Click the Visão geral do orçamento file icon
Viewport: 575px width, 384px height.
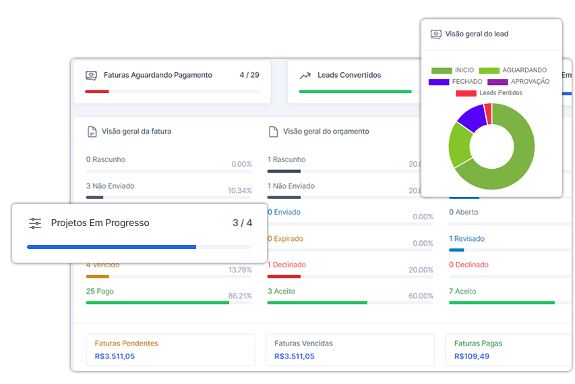tap(273, 132)
